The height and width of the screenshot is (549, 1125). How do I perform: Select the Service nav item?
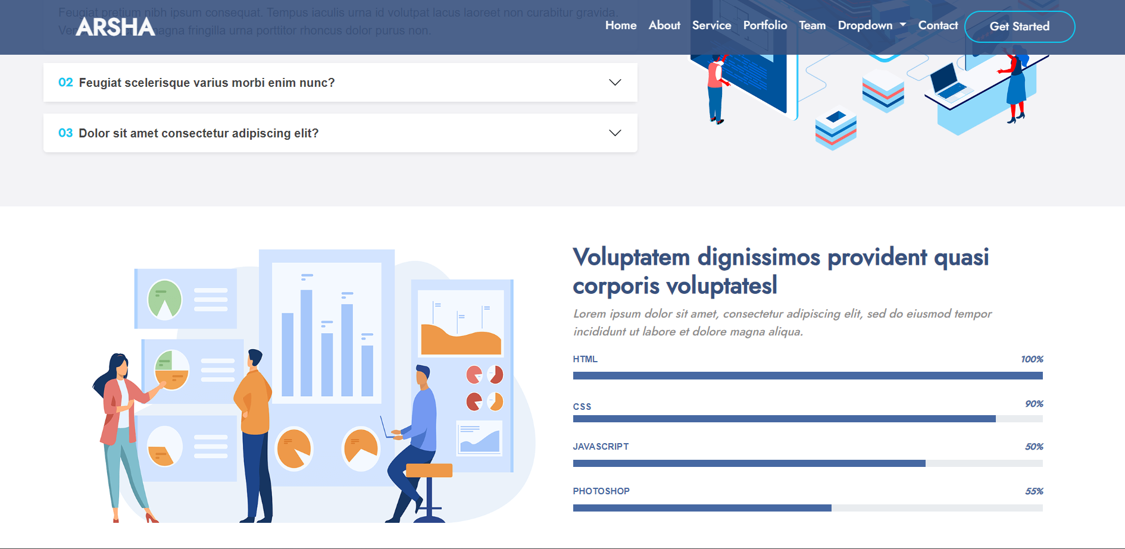[711, 26]
